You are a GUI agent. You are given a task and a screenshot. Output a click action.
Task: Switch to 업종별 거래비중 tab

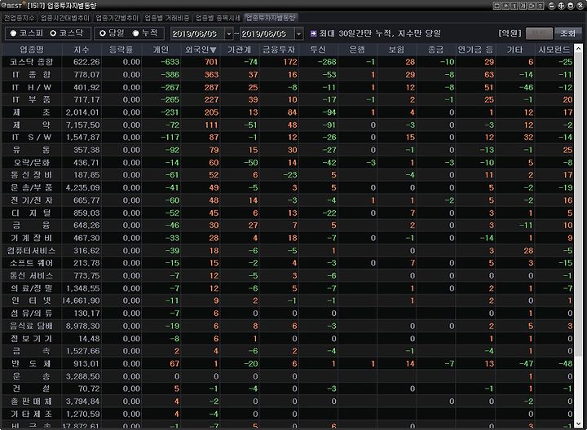(x=167, y=18)
